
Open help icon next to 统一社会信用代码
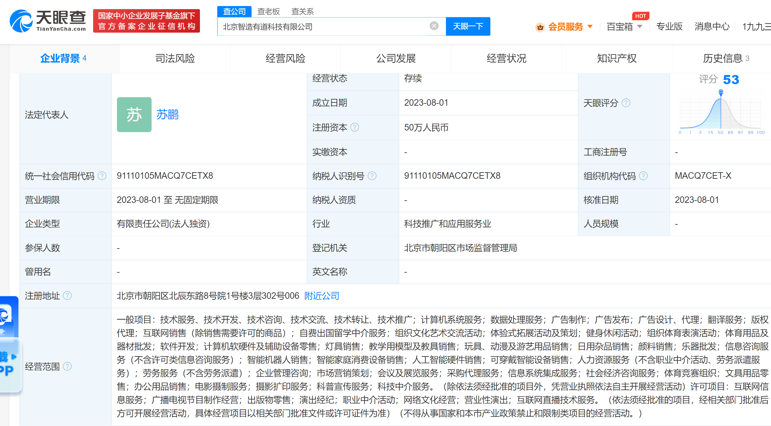[102, 176]
